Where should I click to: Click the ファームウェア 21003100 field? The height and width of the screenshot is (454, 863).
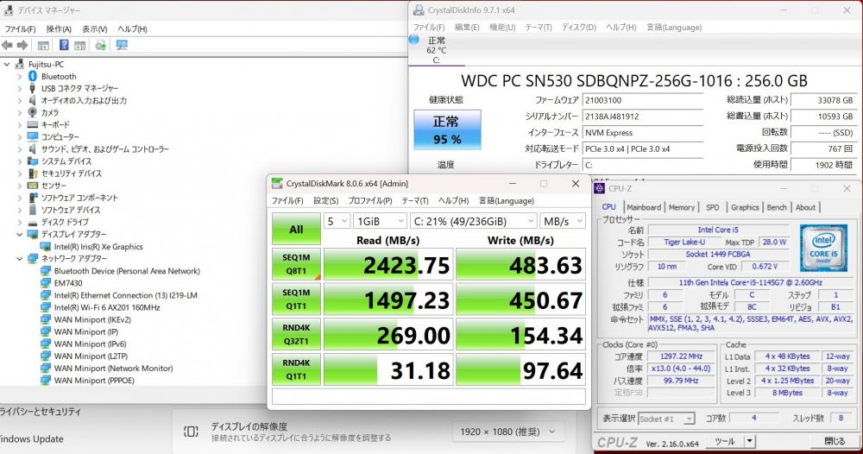(643, 100)
